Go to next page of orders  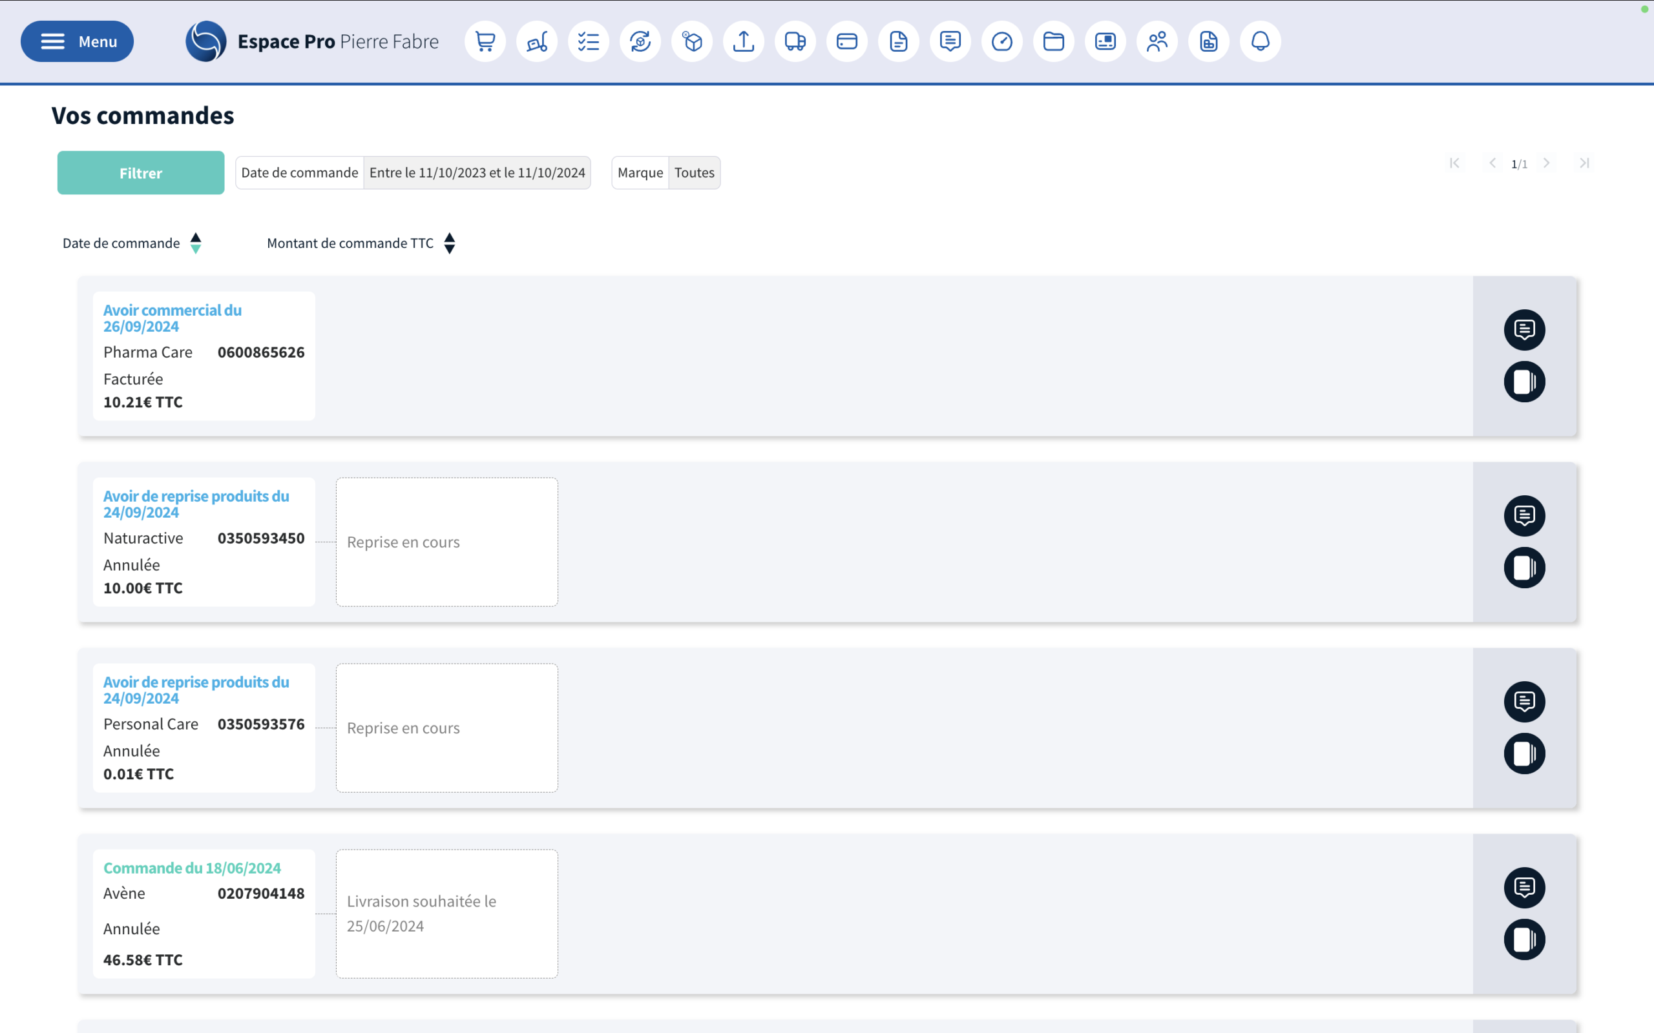(x=1546, y=163)
